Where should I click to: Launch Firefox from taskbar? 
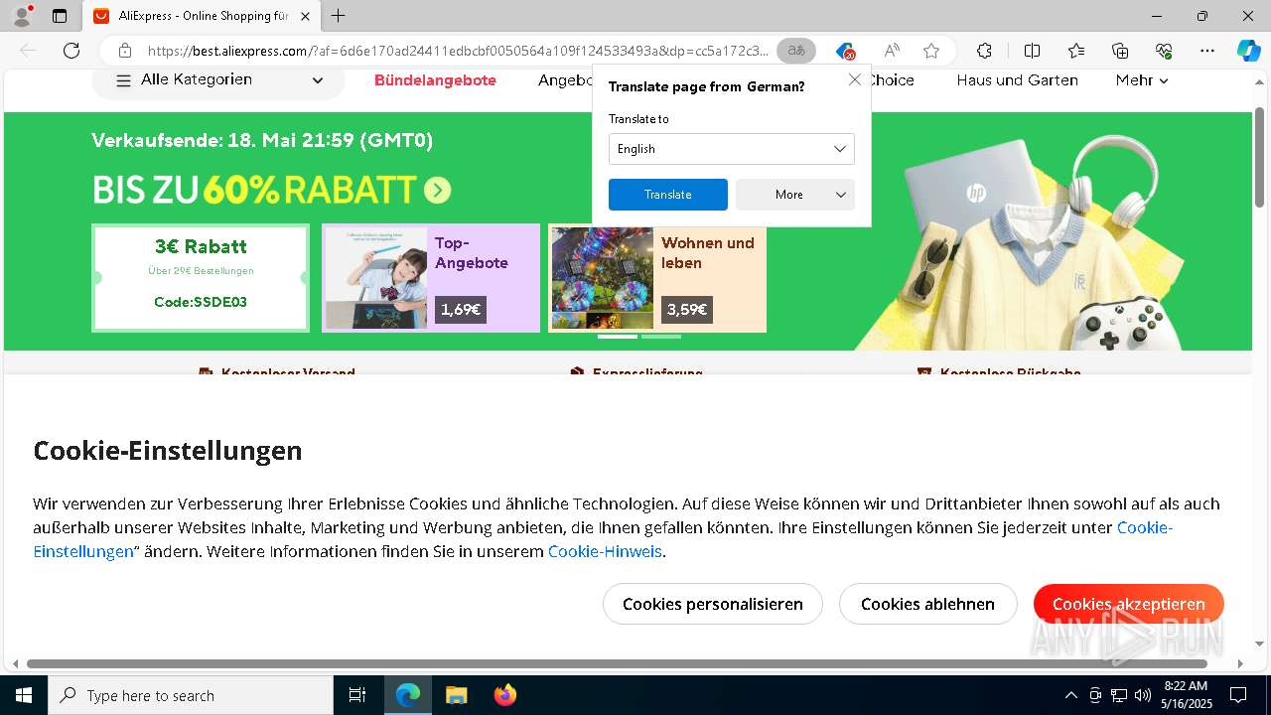pos(504,695)
